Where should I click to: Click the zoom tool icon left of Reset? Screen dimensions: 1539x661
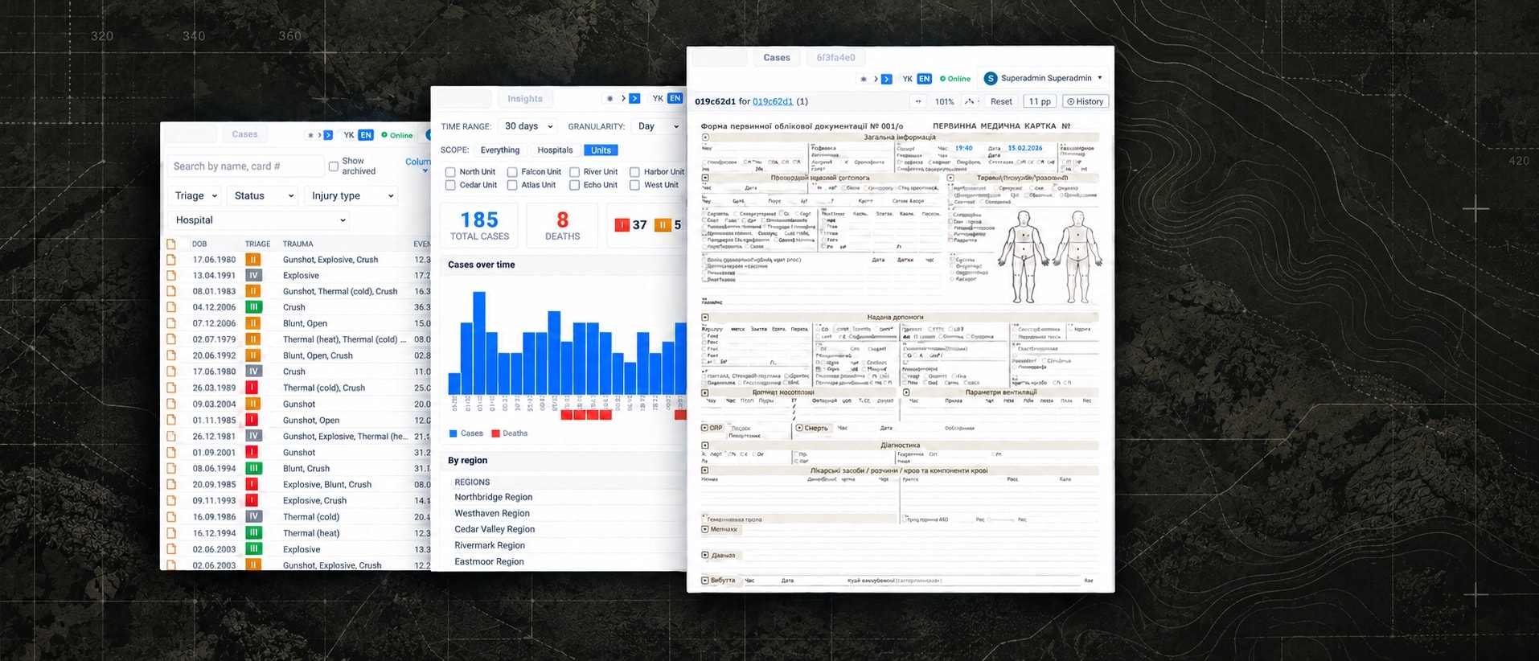(970, 101)
